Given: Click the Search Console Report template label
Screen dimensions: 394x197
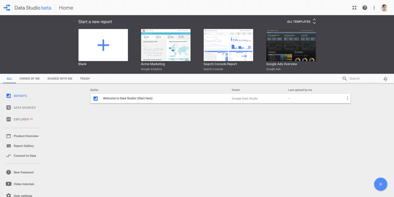Looking at the screenshot, I should coord(220,64).
